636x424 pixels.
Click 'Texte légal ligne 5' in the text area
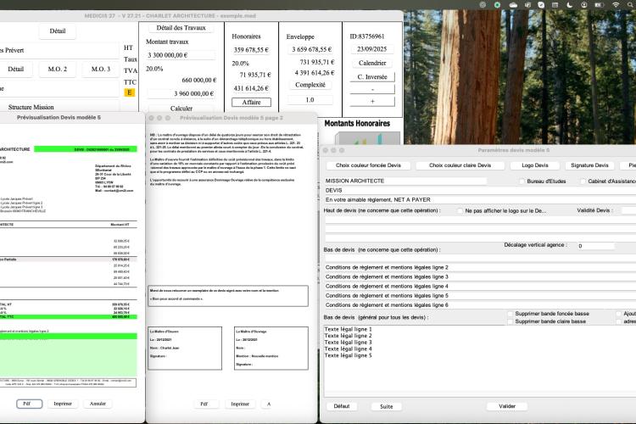[x=348, y=355]
